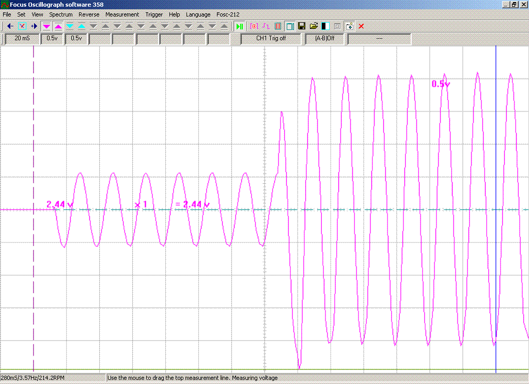Toggle the cyan channel down-arrow button
This screenshot has height=384, width=529.
(70, 26)
